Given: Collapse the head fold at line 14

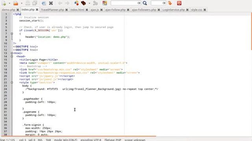Looking at the screenshot, I should click(12, 56).
